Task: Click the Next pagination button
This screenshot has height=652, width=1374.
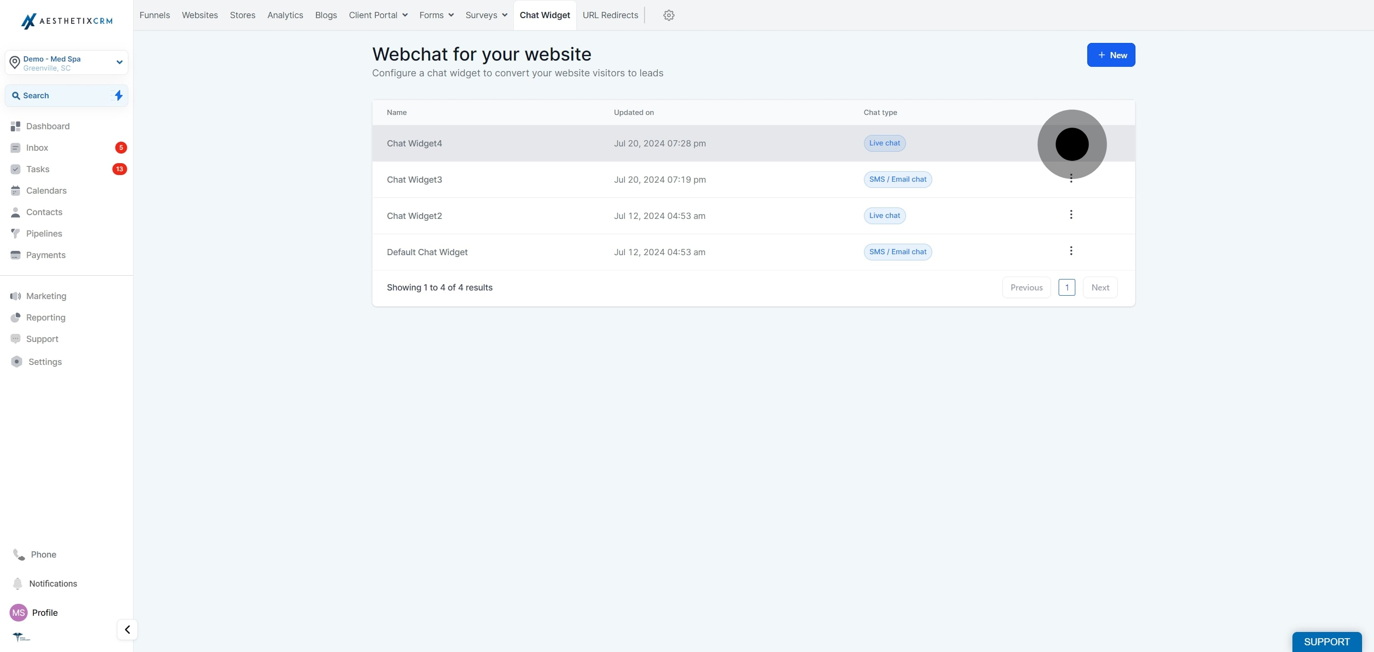Action: 1099,287
